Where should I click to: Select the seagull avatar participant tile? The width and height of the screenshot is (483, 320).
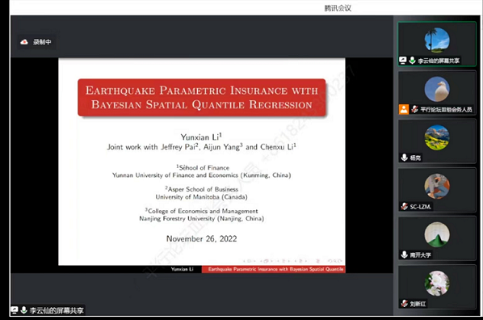(437, 89)
